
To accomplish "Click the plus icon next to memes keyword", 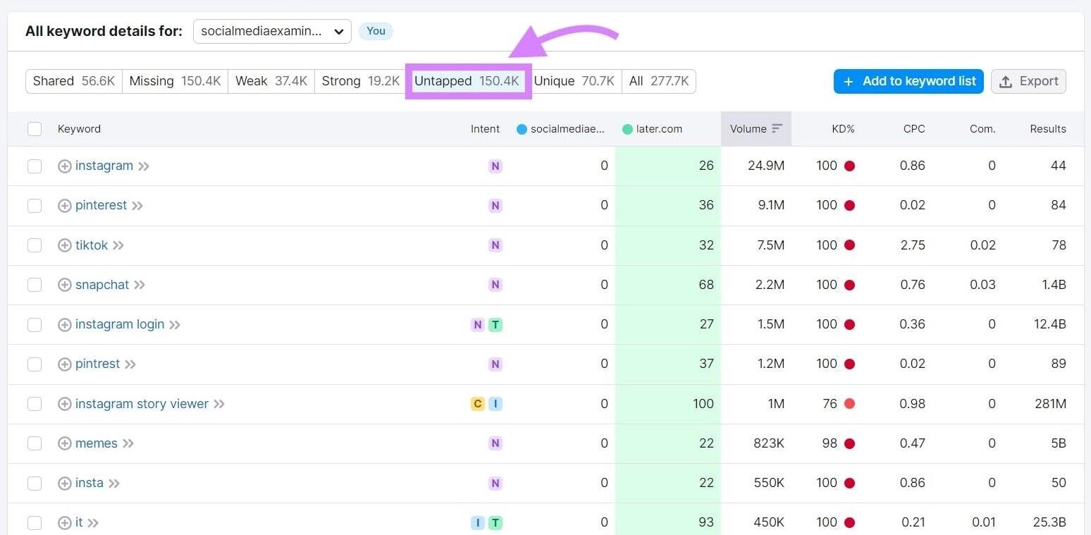I will coord(64,443).
